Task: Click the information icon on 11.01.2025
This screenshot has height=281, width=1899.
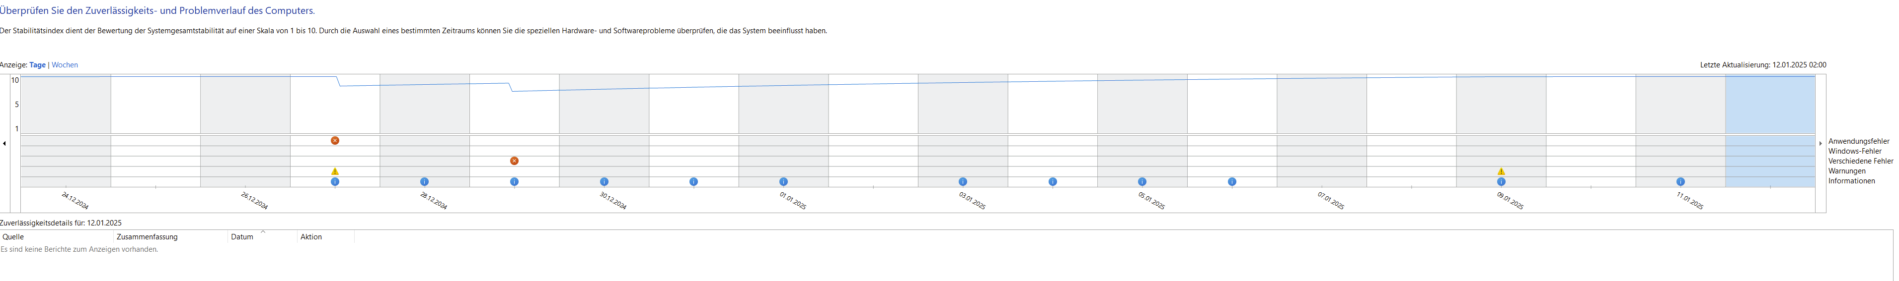Action: (x=1680, y=182)
